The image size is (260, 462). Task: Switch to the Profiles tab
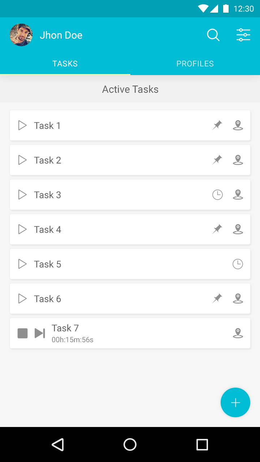(x=195, y=64)
